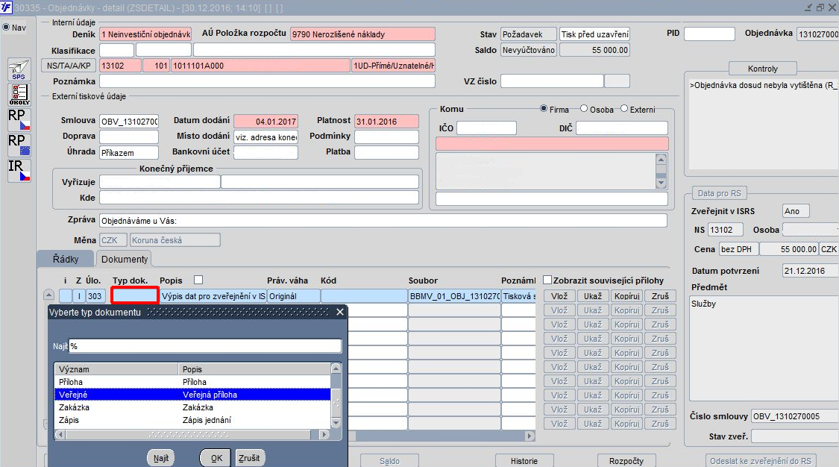Image resolution: width=839 pixels, height=467 pixels.
Task: Open the ÚKOLY tasks icon
Action: (19, 94)
